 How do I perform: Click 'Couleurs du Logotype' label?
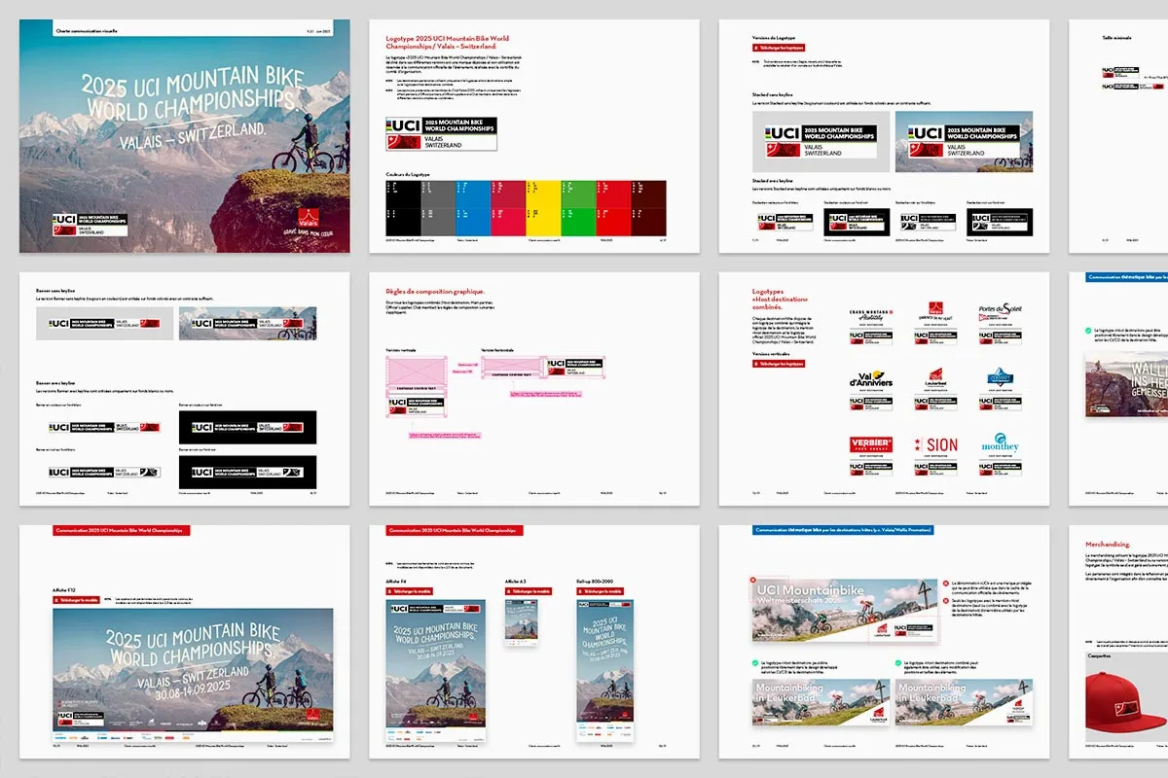click(x=409, y=174)
